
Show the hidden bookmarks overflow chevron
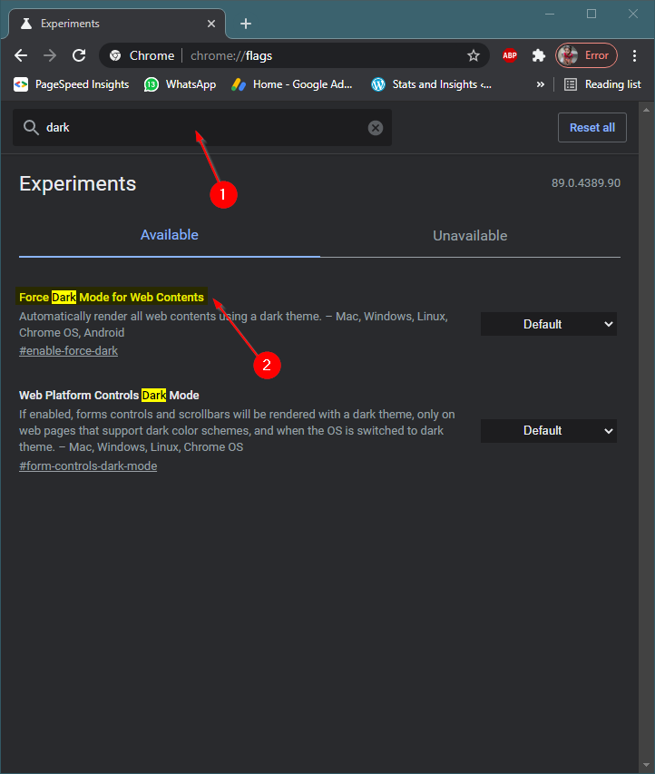541,84
